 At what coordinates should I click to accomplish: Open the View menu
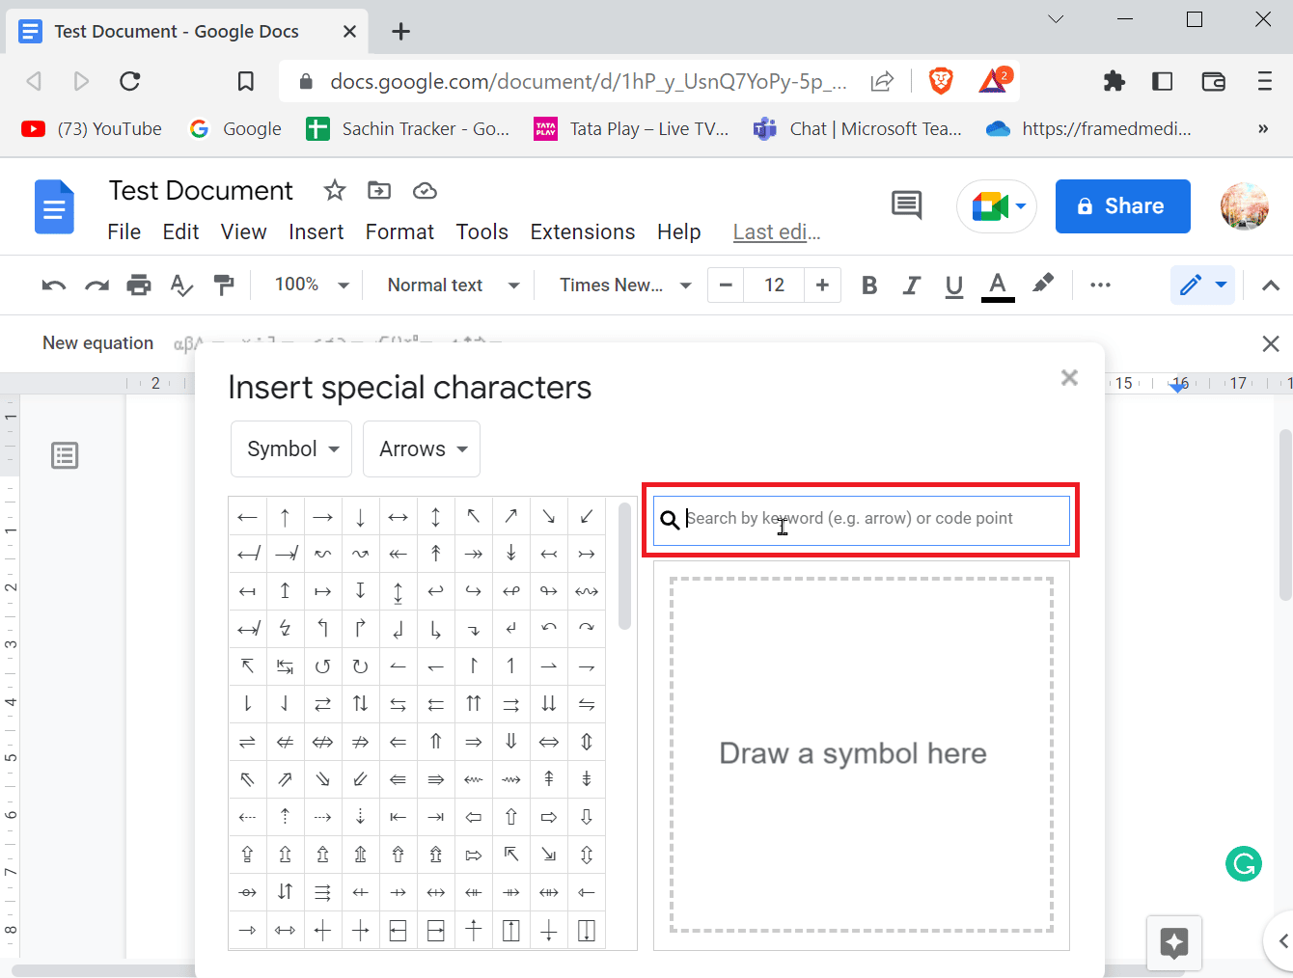[243, 232]
